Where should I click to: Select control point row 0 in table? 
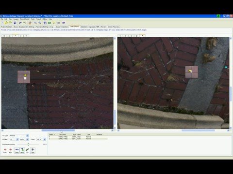coord(78,137)
